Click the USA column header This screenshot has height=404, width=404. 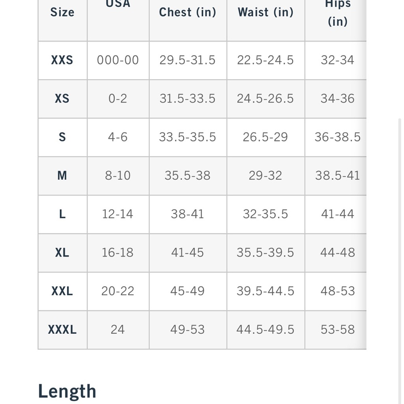coord(118,4)
